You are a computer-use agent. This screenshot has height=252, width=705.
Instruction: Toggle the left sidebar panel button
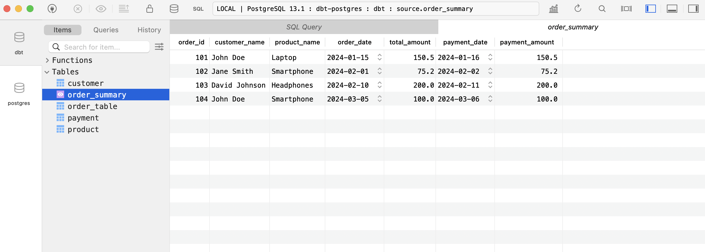pos(651,9)
